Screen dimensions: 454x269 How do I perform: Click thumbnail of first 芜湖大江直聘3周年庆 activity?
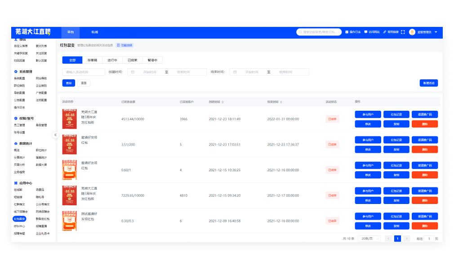click(x=69, y=119)
